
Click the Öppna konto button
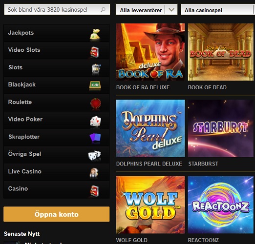[x=56, y=214]
